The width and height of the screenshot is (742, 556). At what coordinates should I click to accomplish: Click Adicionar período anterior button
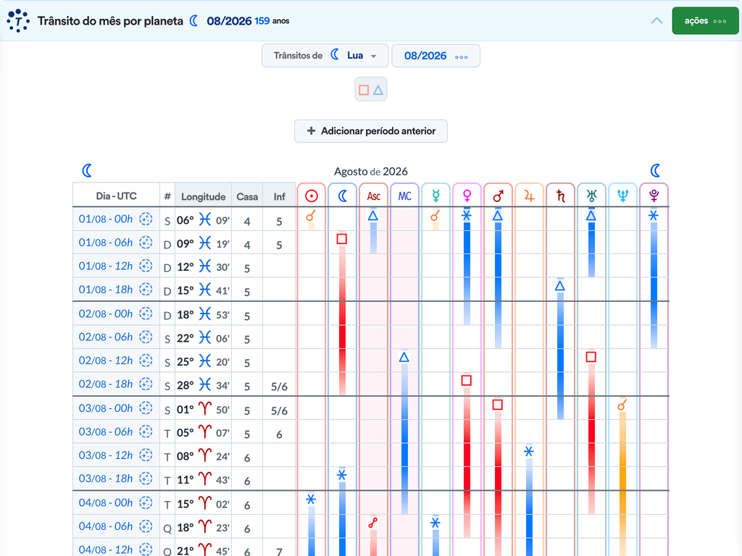[x=371, y=131]
